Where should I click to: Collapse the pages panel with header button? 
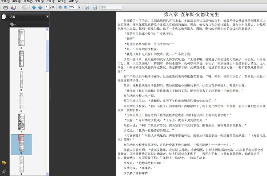point(47,16)
